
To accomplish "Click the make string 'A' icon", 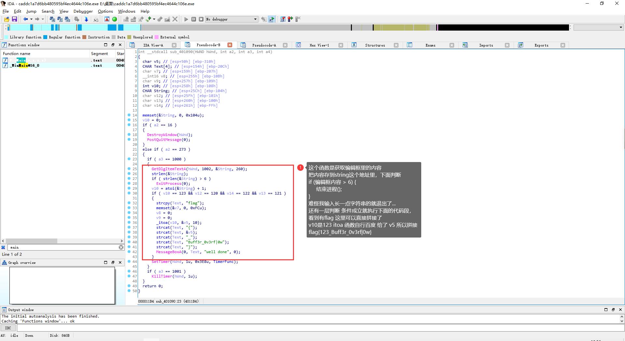I will pyautogui.click(x=141, y=19).
